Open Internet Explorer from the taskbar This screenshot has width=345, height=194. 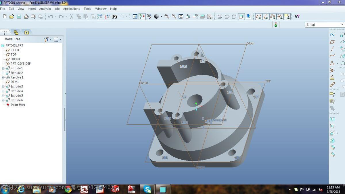[x=21, y=189]
